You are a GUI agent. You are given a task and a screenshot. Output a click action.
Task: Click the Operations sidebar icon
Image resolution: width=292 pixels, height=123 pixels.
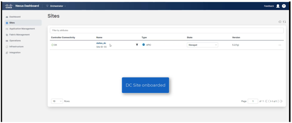coord(7,41)
